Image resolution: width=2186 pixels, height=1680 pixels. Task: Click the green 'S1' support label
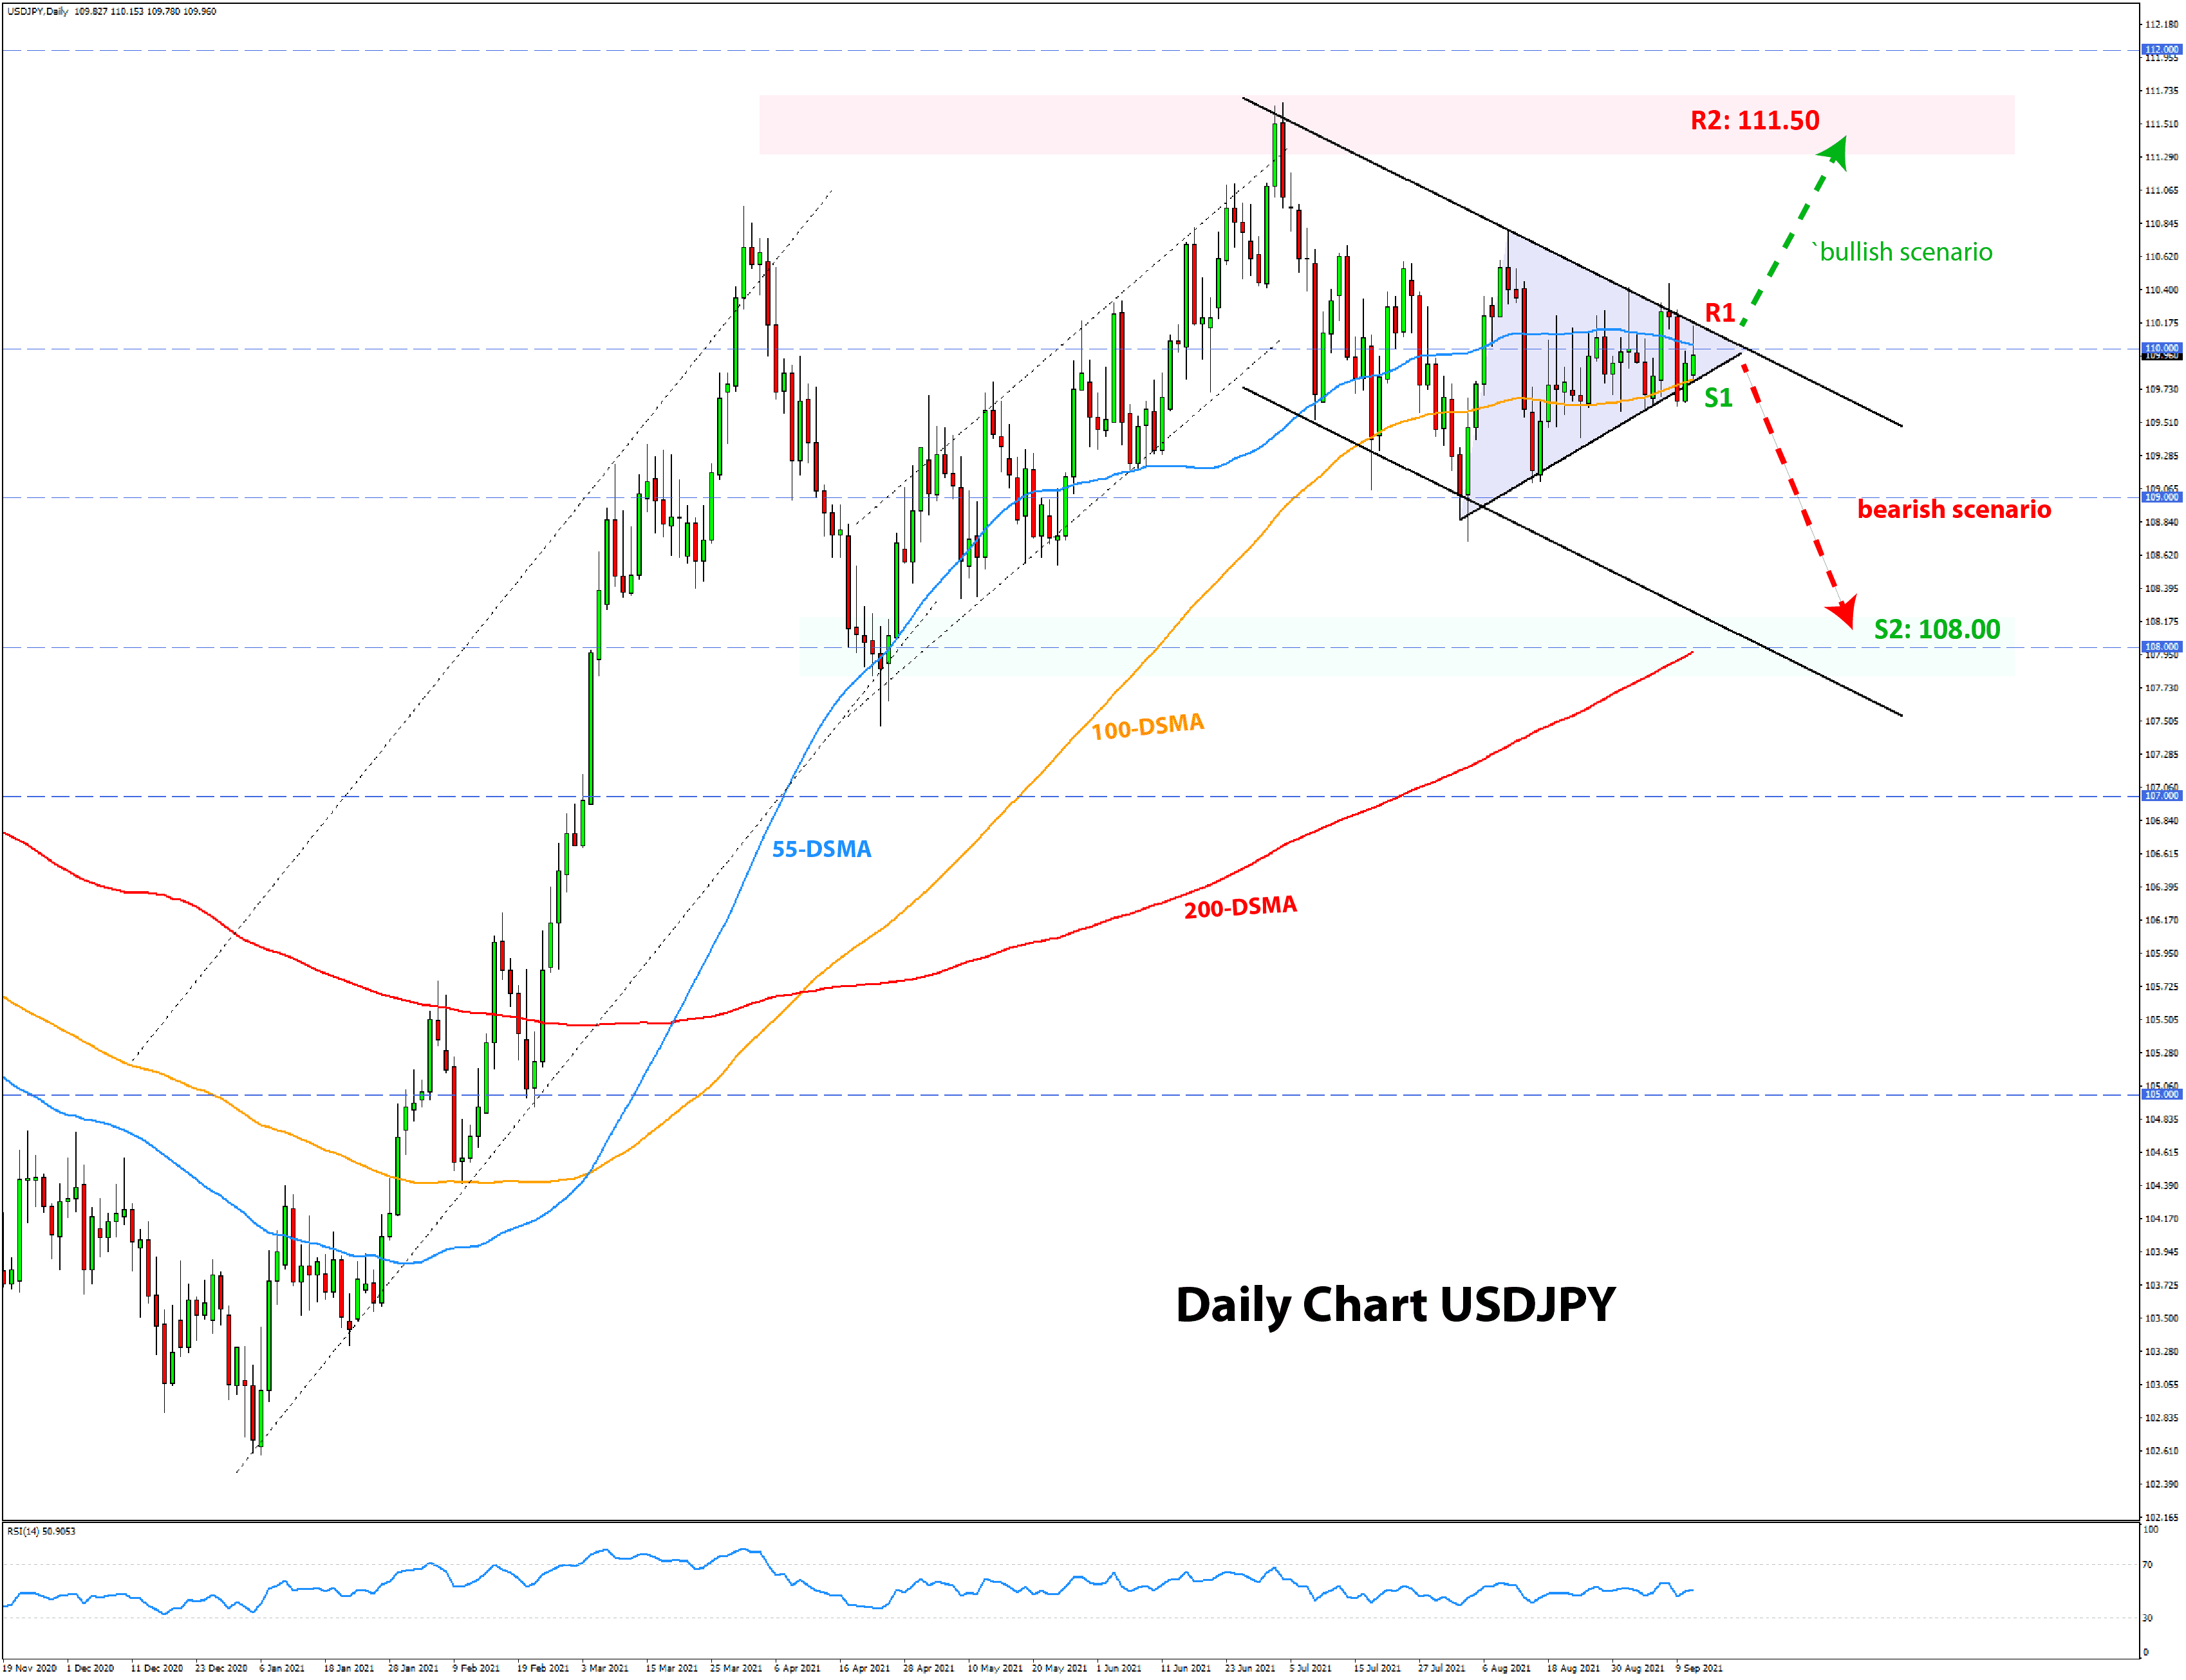click(1718, 398)
